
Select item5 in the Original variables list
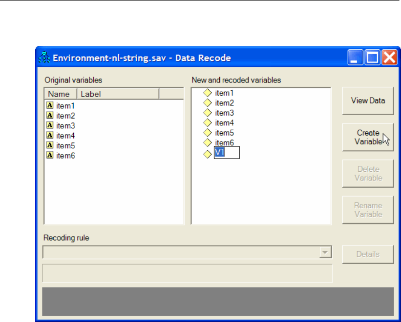[x=65, y=145]
